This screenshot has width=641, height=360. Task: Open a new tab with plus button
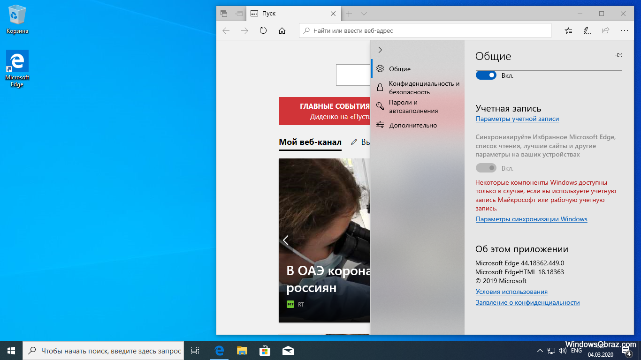click(x=349, y=14)
